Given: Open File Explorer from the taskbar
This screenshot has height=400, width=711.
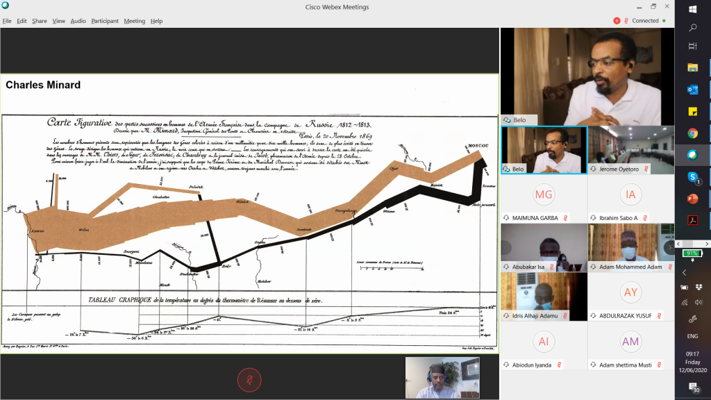Looking at the screenshot, I should 692,67.
